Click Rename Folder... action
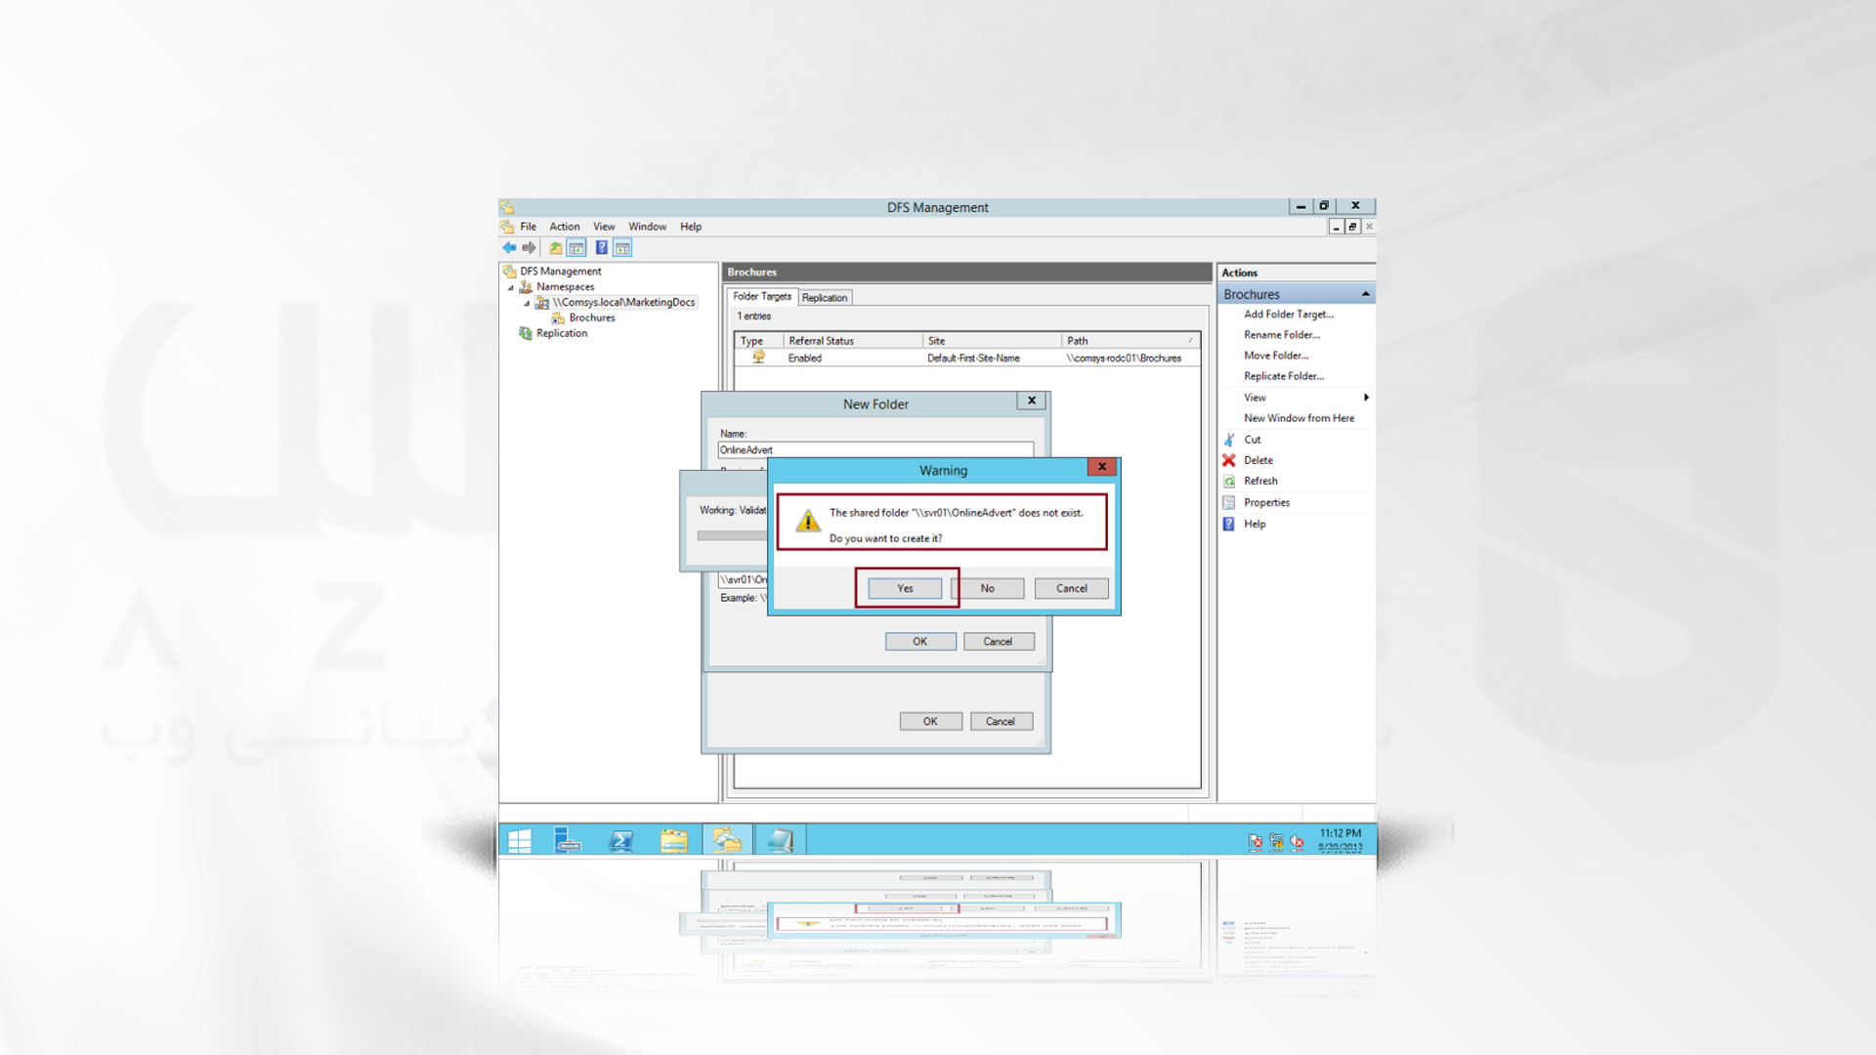Viewport: 1876px width, 1055px height. click(1282, 335)
